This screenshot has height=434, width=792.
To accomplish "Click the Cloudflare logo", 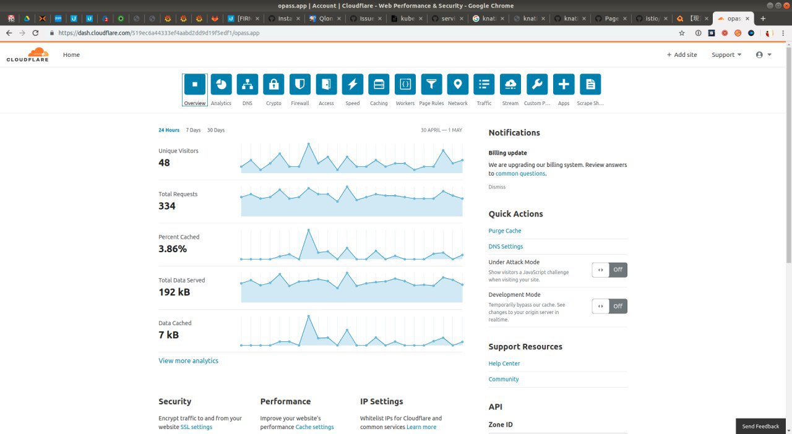I will [27, 54].
